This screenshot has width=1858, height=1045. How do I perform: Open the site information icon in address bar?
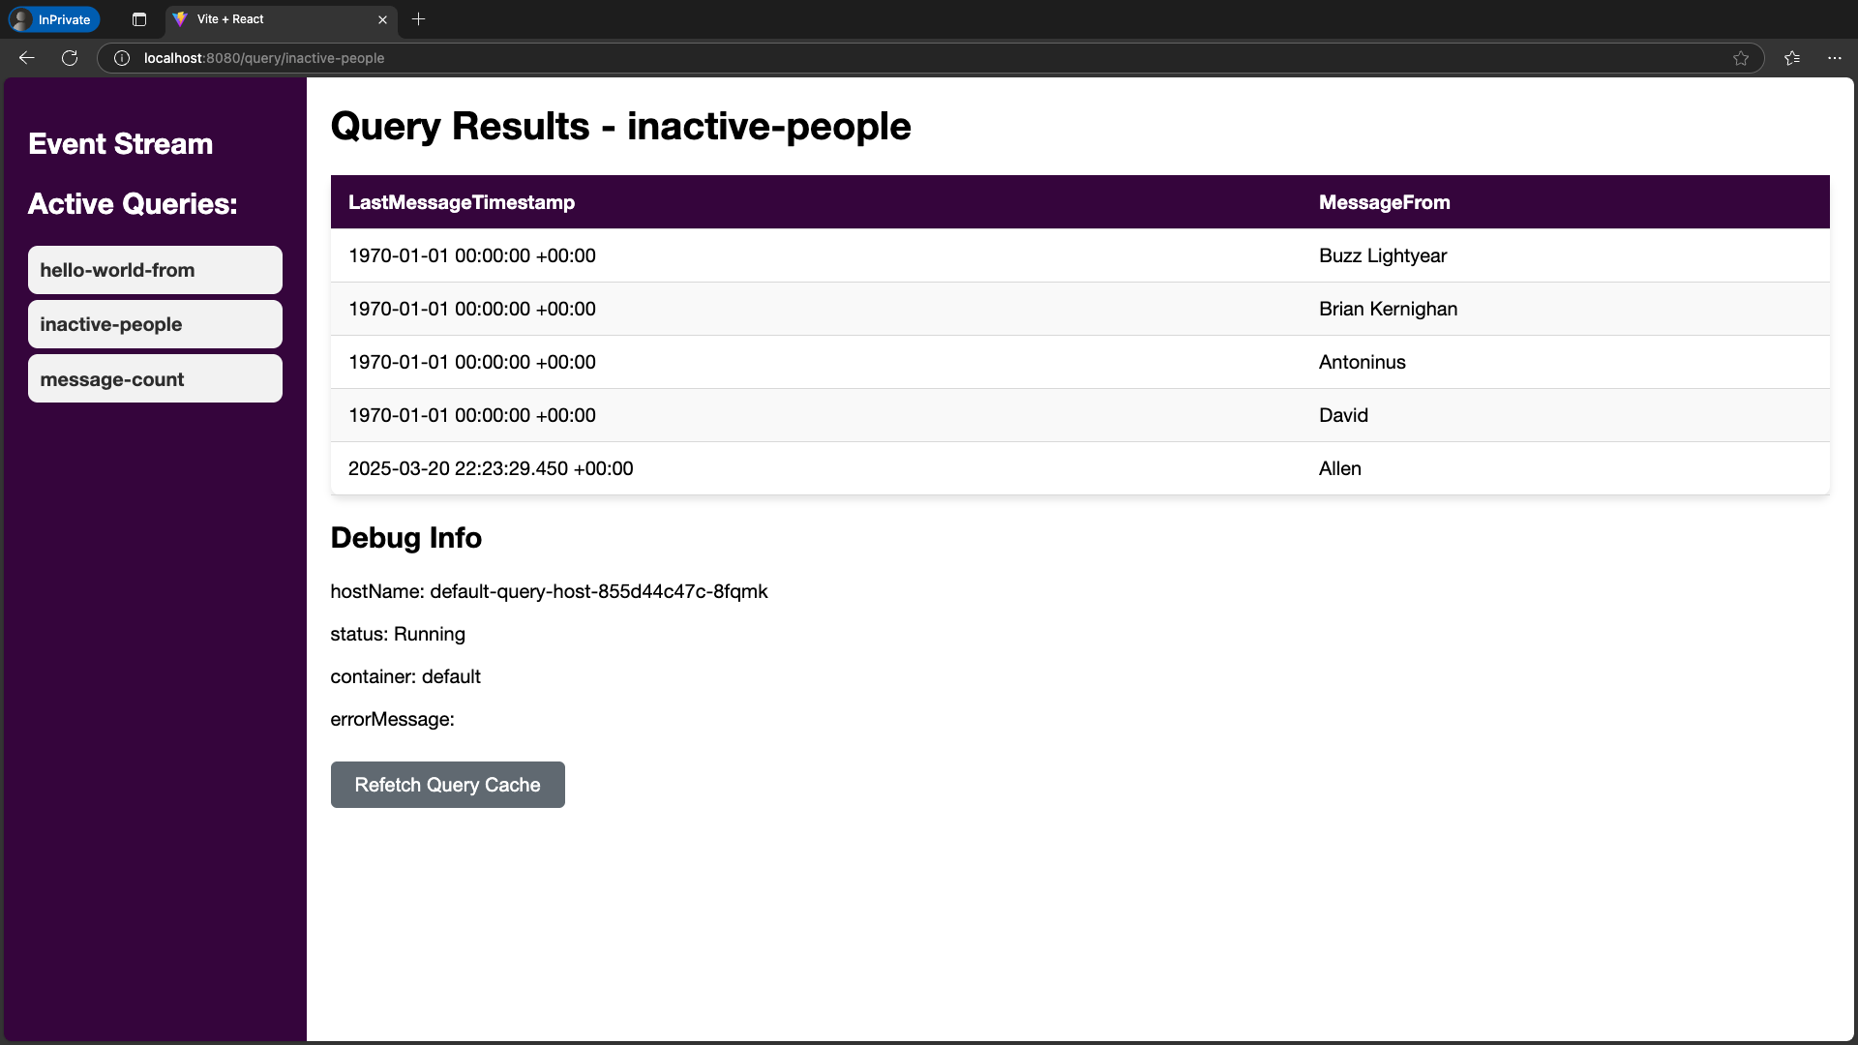[121, 58]
